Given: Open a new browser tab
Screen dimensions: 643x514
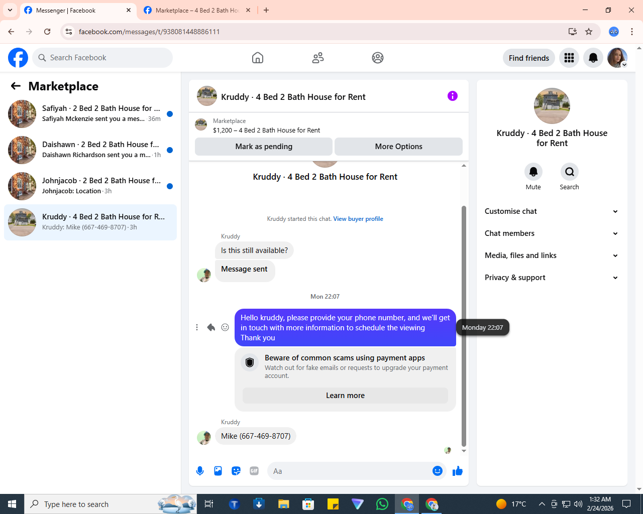Looking at the screenshot, I should tap(266, 10).
